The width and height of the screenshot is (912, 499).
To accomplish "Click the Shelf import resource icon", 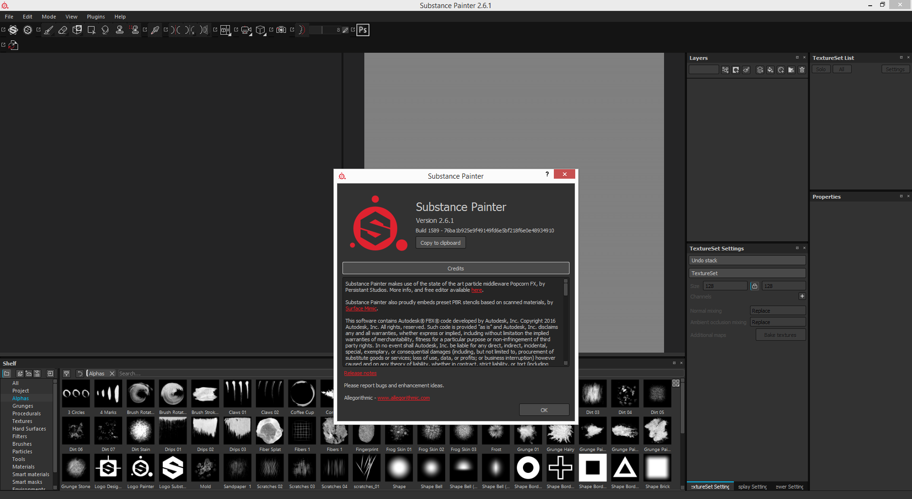I will pyautogui.click(x=50, y=374).
